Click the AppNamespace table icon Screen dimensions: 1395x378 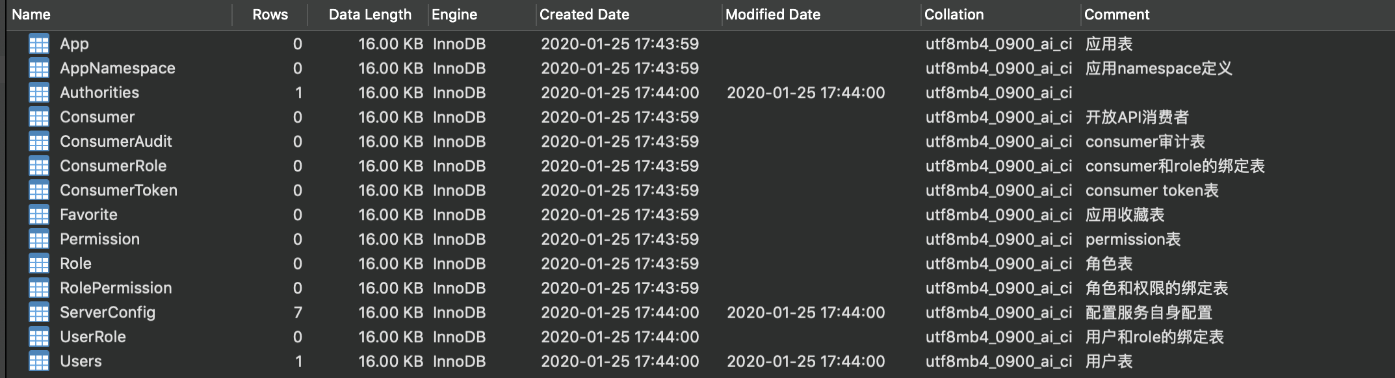point(38,68)
